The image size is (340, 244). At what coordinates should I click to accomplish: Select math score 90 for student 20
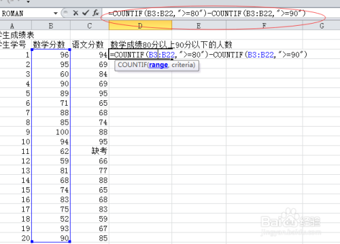click(51, 238)
